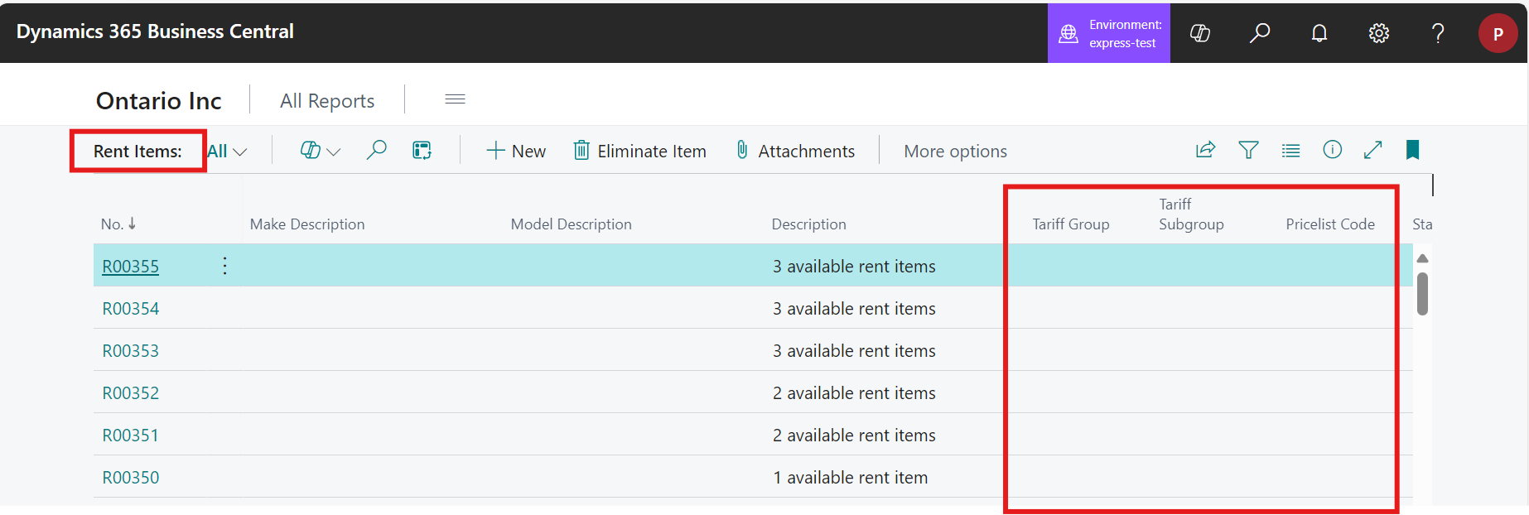Toggle the filter pane

[x=1248, y=150]
